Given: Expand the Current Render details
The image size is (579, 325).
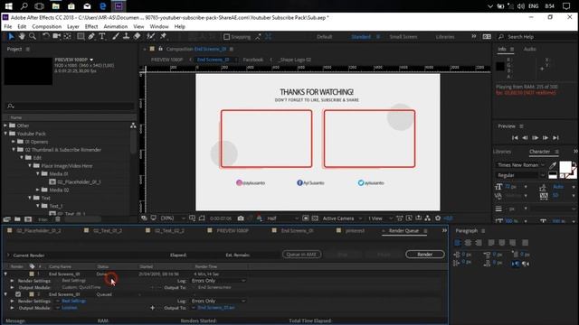Looking at the screenshot, I should click(x=8, y=255).
